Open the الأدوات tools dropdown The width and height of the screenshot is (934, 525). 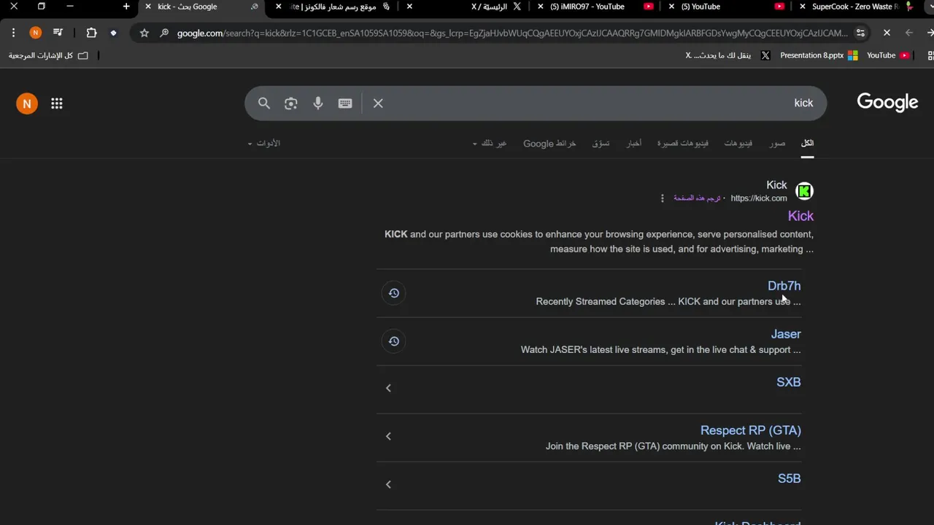264,144
